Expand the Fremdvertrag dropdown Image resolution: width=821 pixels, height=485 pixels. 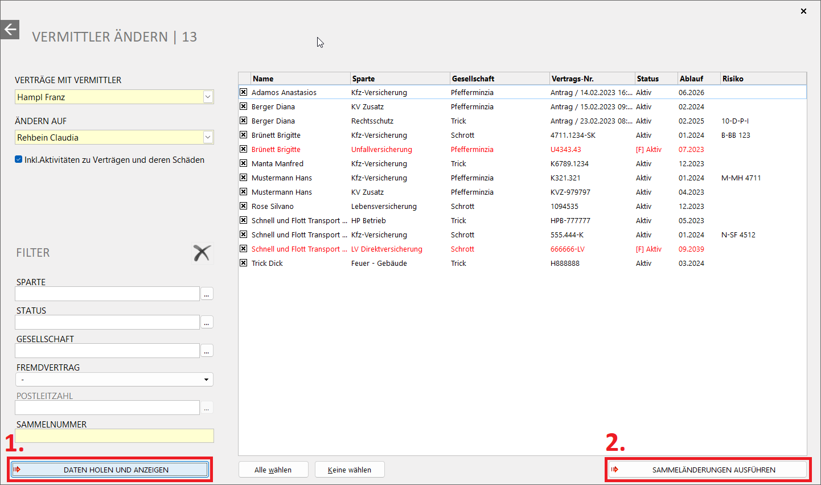click(206, 380)
